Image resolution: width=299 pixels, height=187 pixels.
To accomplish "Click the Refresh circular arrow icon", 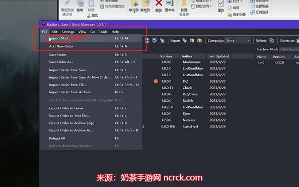I will (x=271, y=40).
